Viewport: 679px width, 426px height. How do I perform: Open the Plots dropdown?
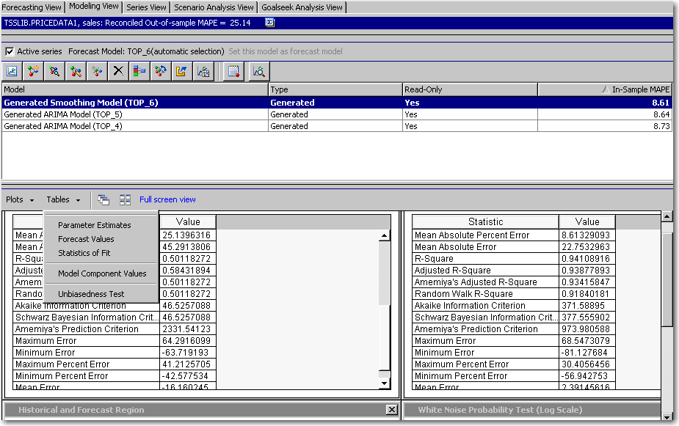click(21, 199)
